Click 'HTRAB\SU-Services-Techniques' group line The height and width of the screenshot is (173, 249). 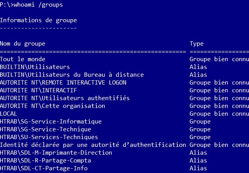click(x=49, y=137)
